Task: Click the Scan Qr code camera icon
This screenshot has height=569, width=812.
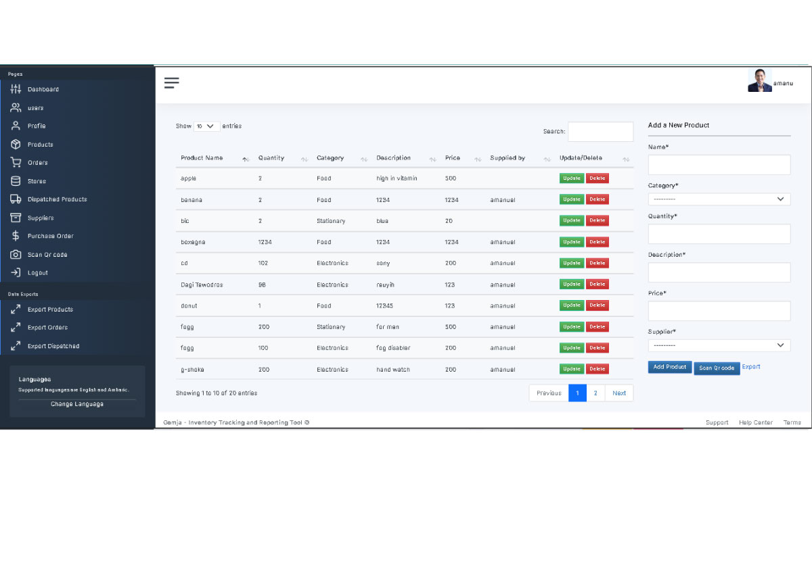Action: tap(16, 255)
